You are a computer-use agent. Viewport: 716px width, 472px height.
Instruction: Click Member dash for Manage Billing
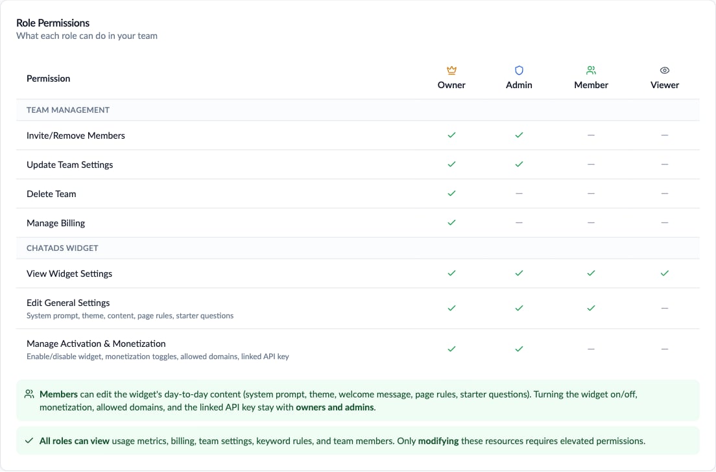(x=591, y=223)
